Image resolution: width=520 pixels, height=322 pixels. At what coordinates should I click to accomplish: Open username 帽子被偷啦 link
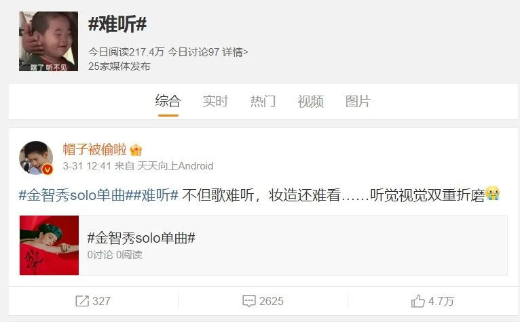tap(95, 150)
